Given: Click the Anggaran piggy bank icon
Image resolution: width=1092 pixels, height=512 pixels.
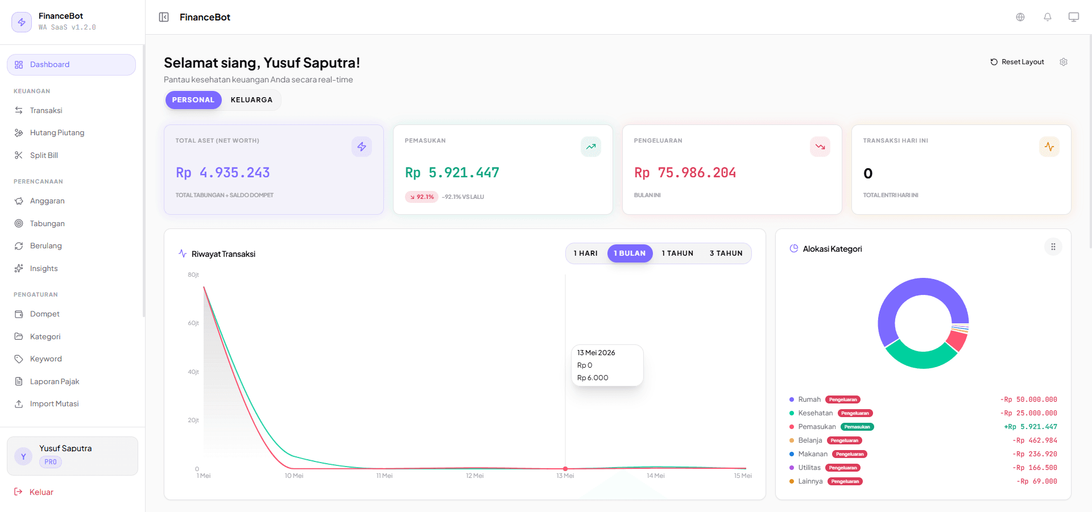Looking at the screenshot, I should point(19,201).
